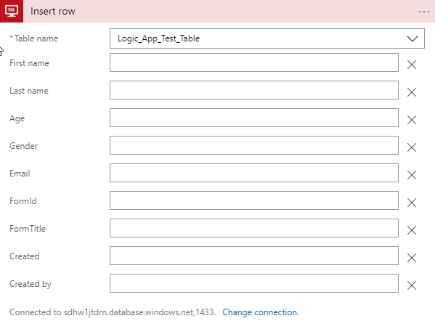Screen dimensions: 435x329
Task: Remove the Age field
Action: coord(412,120)
